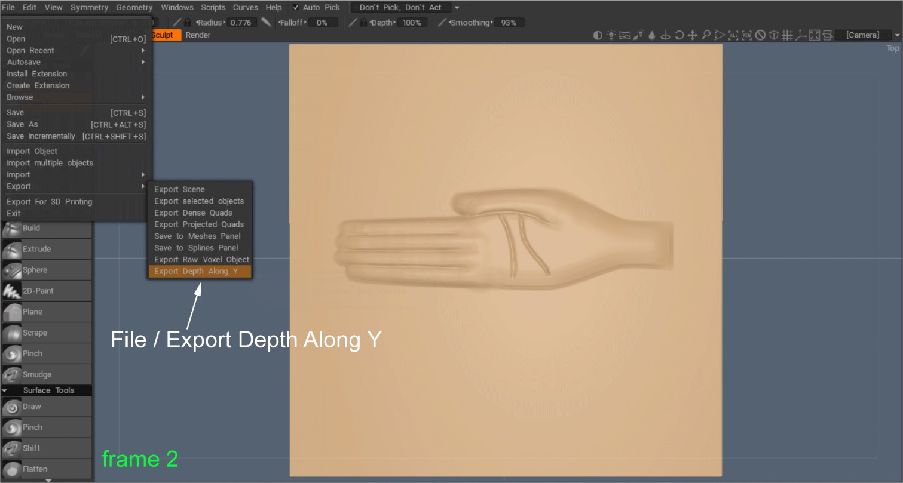This screenshot has width=903, height=483.
Task: Choose Export Depth Along Y
Action: tap(200, 270)
